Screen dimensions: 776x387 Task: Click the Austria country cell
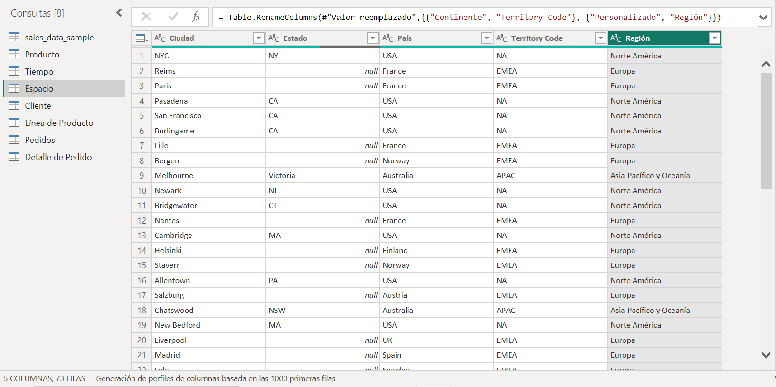tap(437, 295)
